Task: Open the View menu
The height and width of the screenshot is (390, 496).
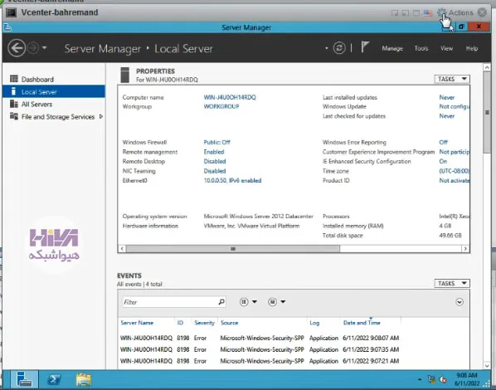Action: pyautogui.click(x=446, y=48)
